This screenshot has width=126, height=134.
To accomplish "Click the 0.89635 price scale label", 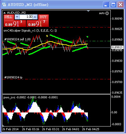I will pos(117,93).
